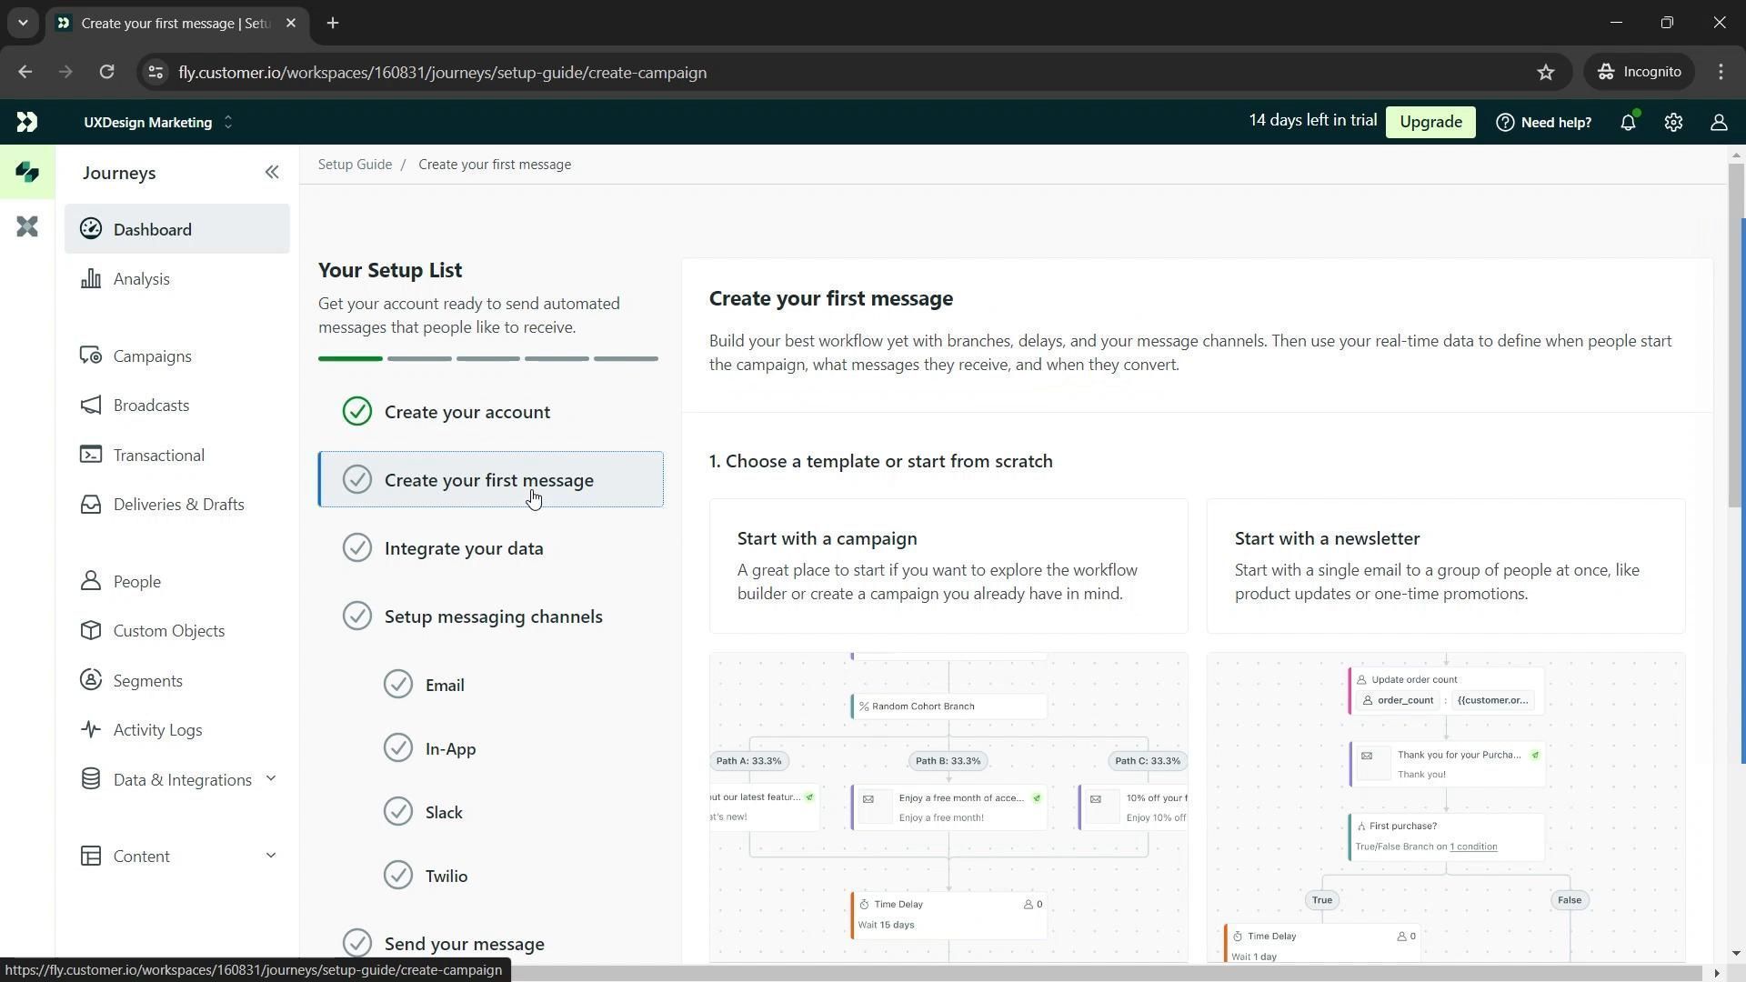Expand the Data & Integrations menu
This screenshot has width=1746, height=982.
[270, 779]
